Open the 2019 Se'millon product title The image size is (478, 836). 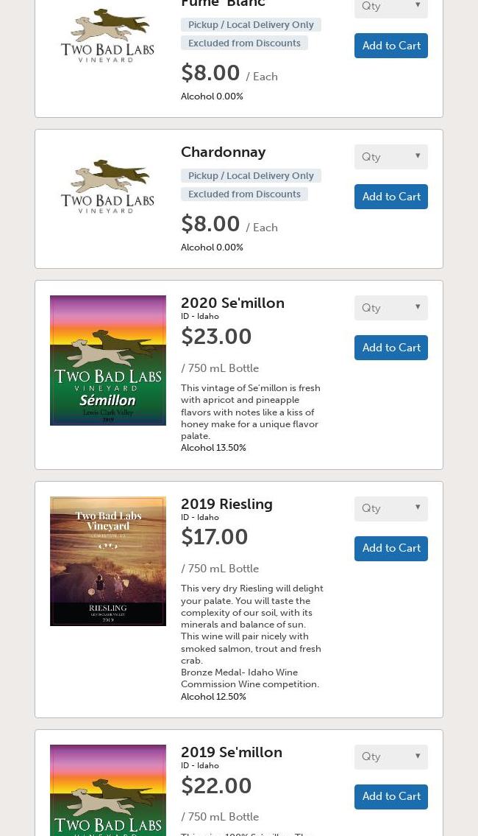point(232,752)
